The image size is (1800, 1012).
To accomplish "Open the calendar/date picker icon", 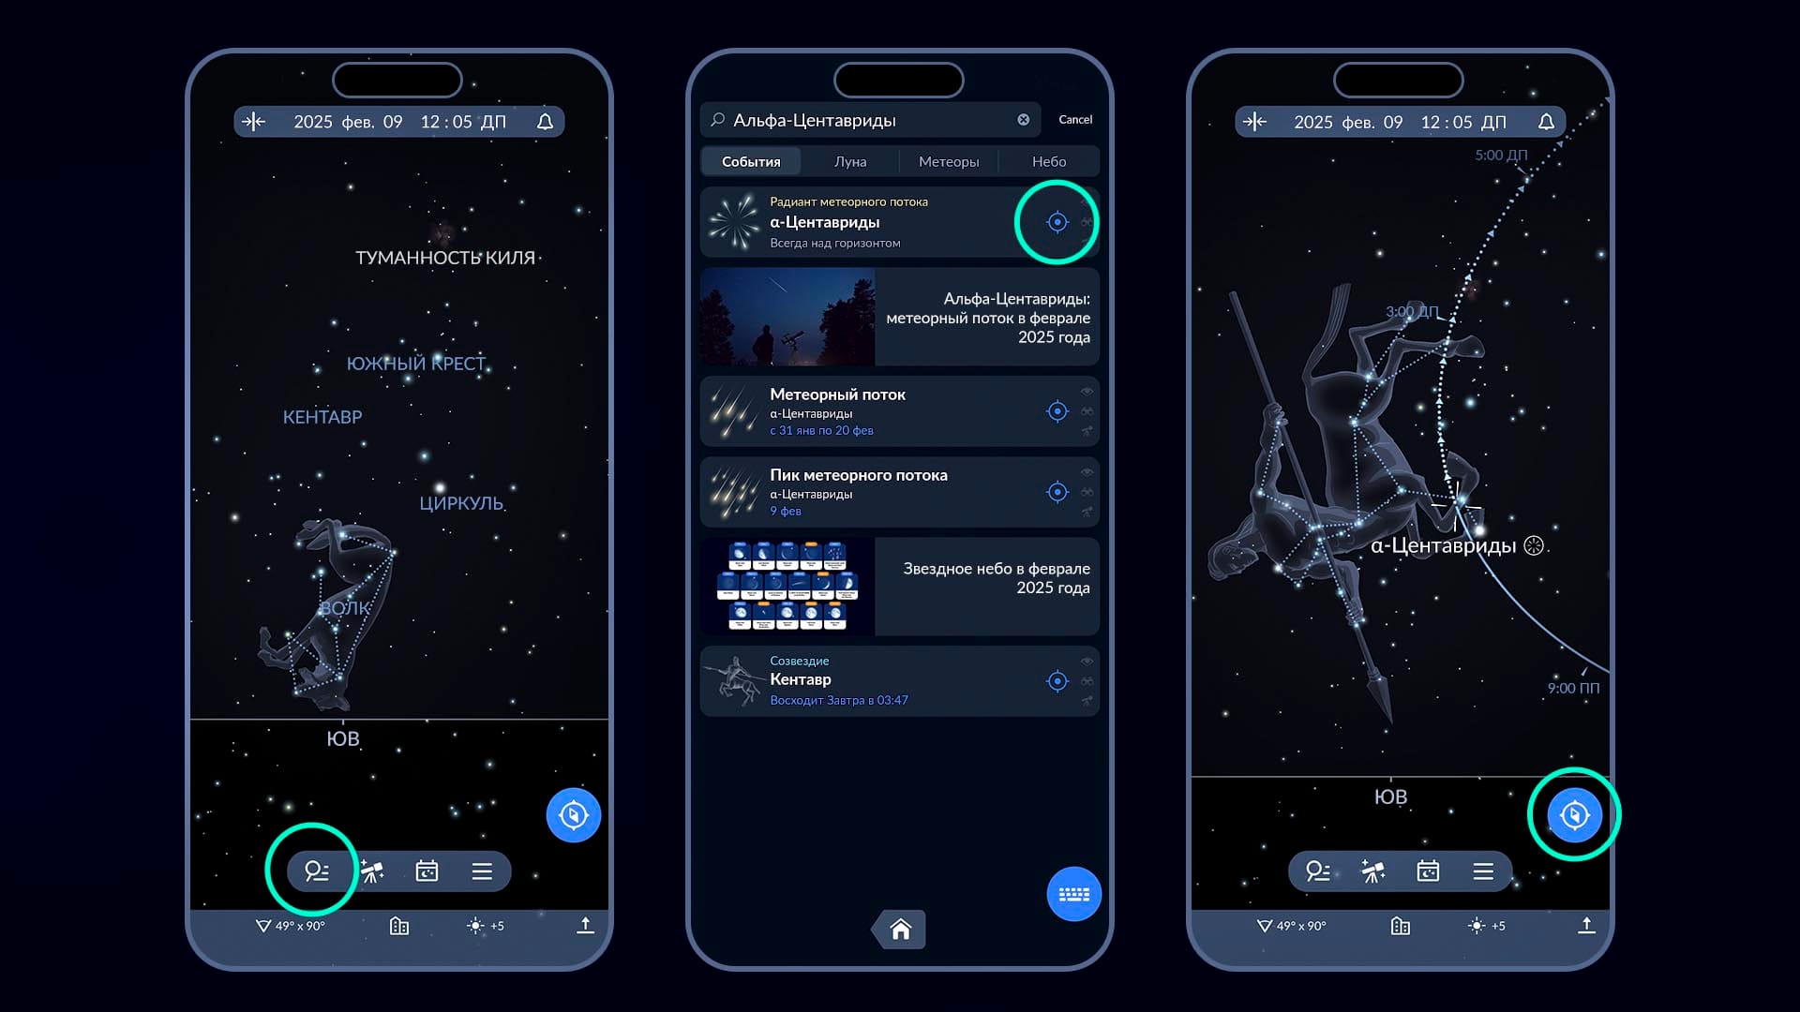I will click(x=427, y=870).
